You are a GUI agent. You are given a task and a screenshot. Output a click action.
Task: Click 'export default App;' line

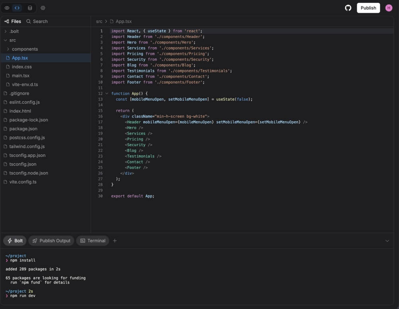[132, 196]
